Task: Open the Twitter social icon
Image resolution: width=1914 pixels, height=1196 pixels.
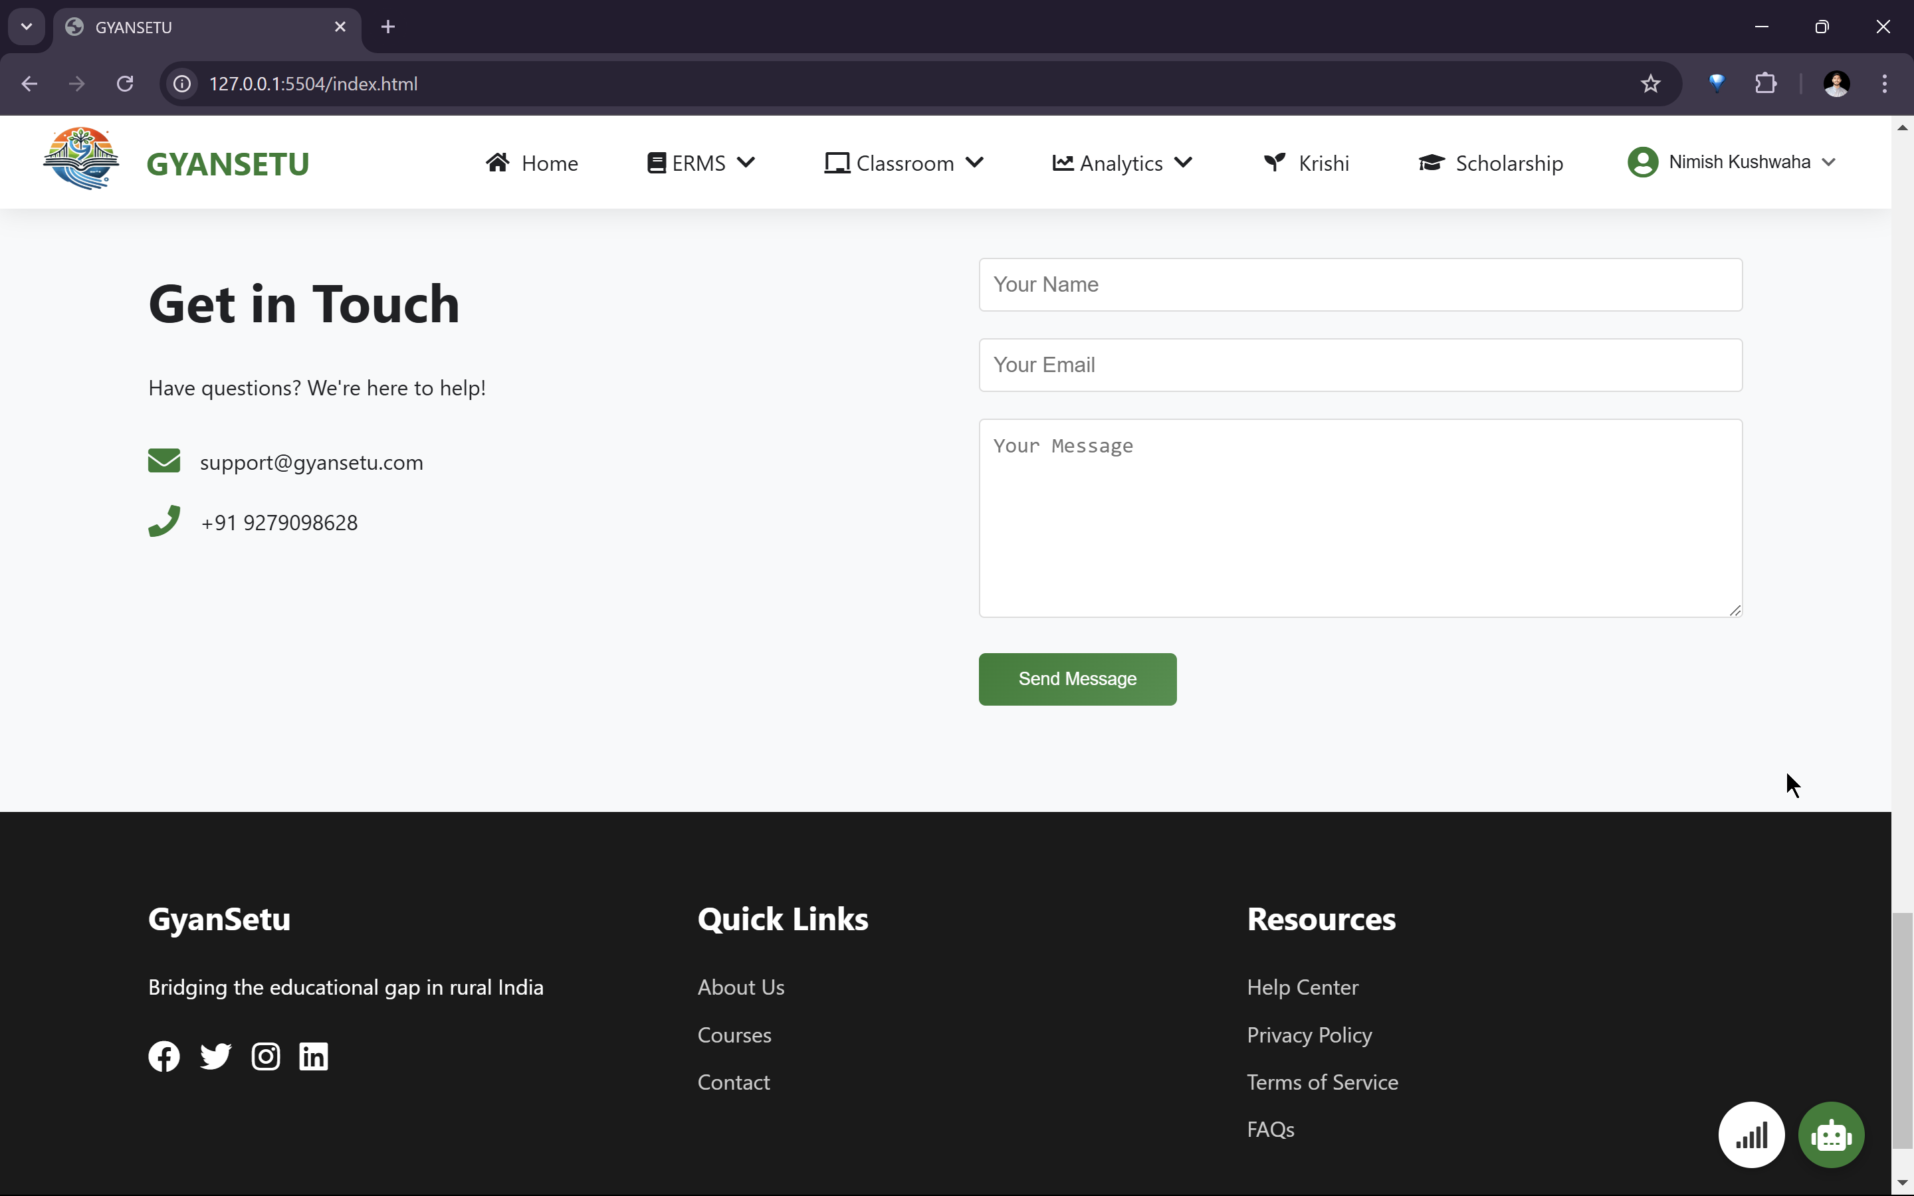Action: point(215,1056)
